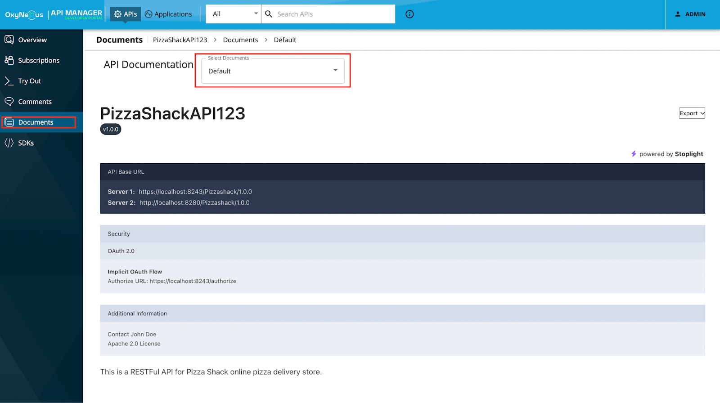Click Server 2 http URL
This screenshot has width=720, height=403.
point(194,203)
